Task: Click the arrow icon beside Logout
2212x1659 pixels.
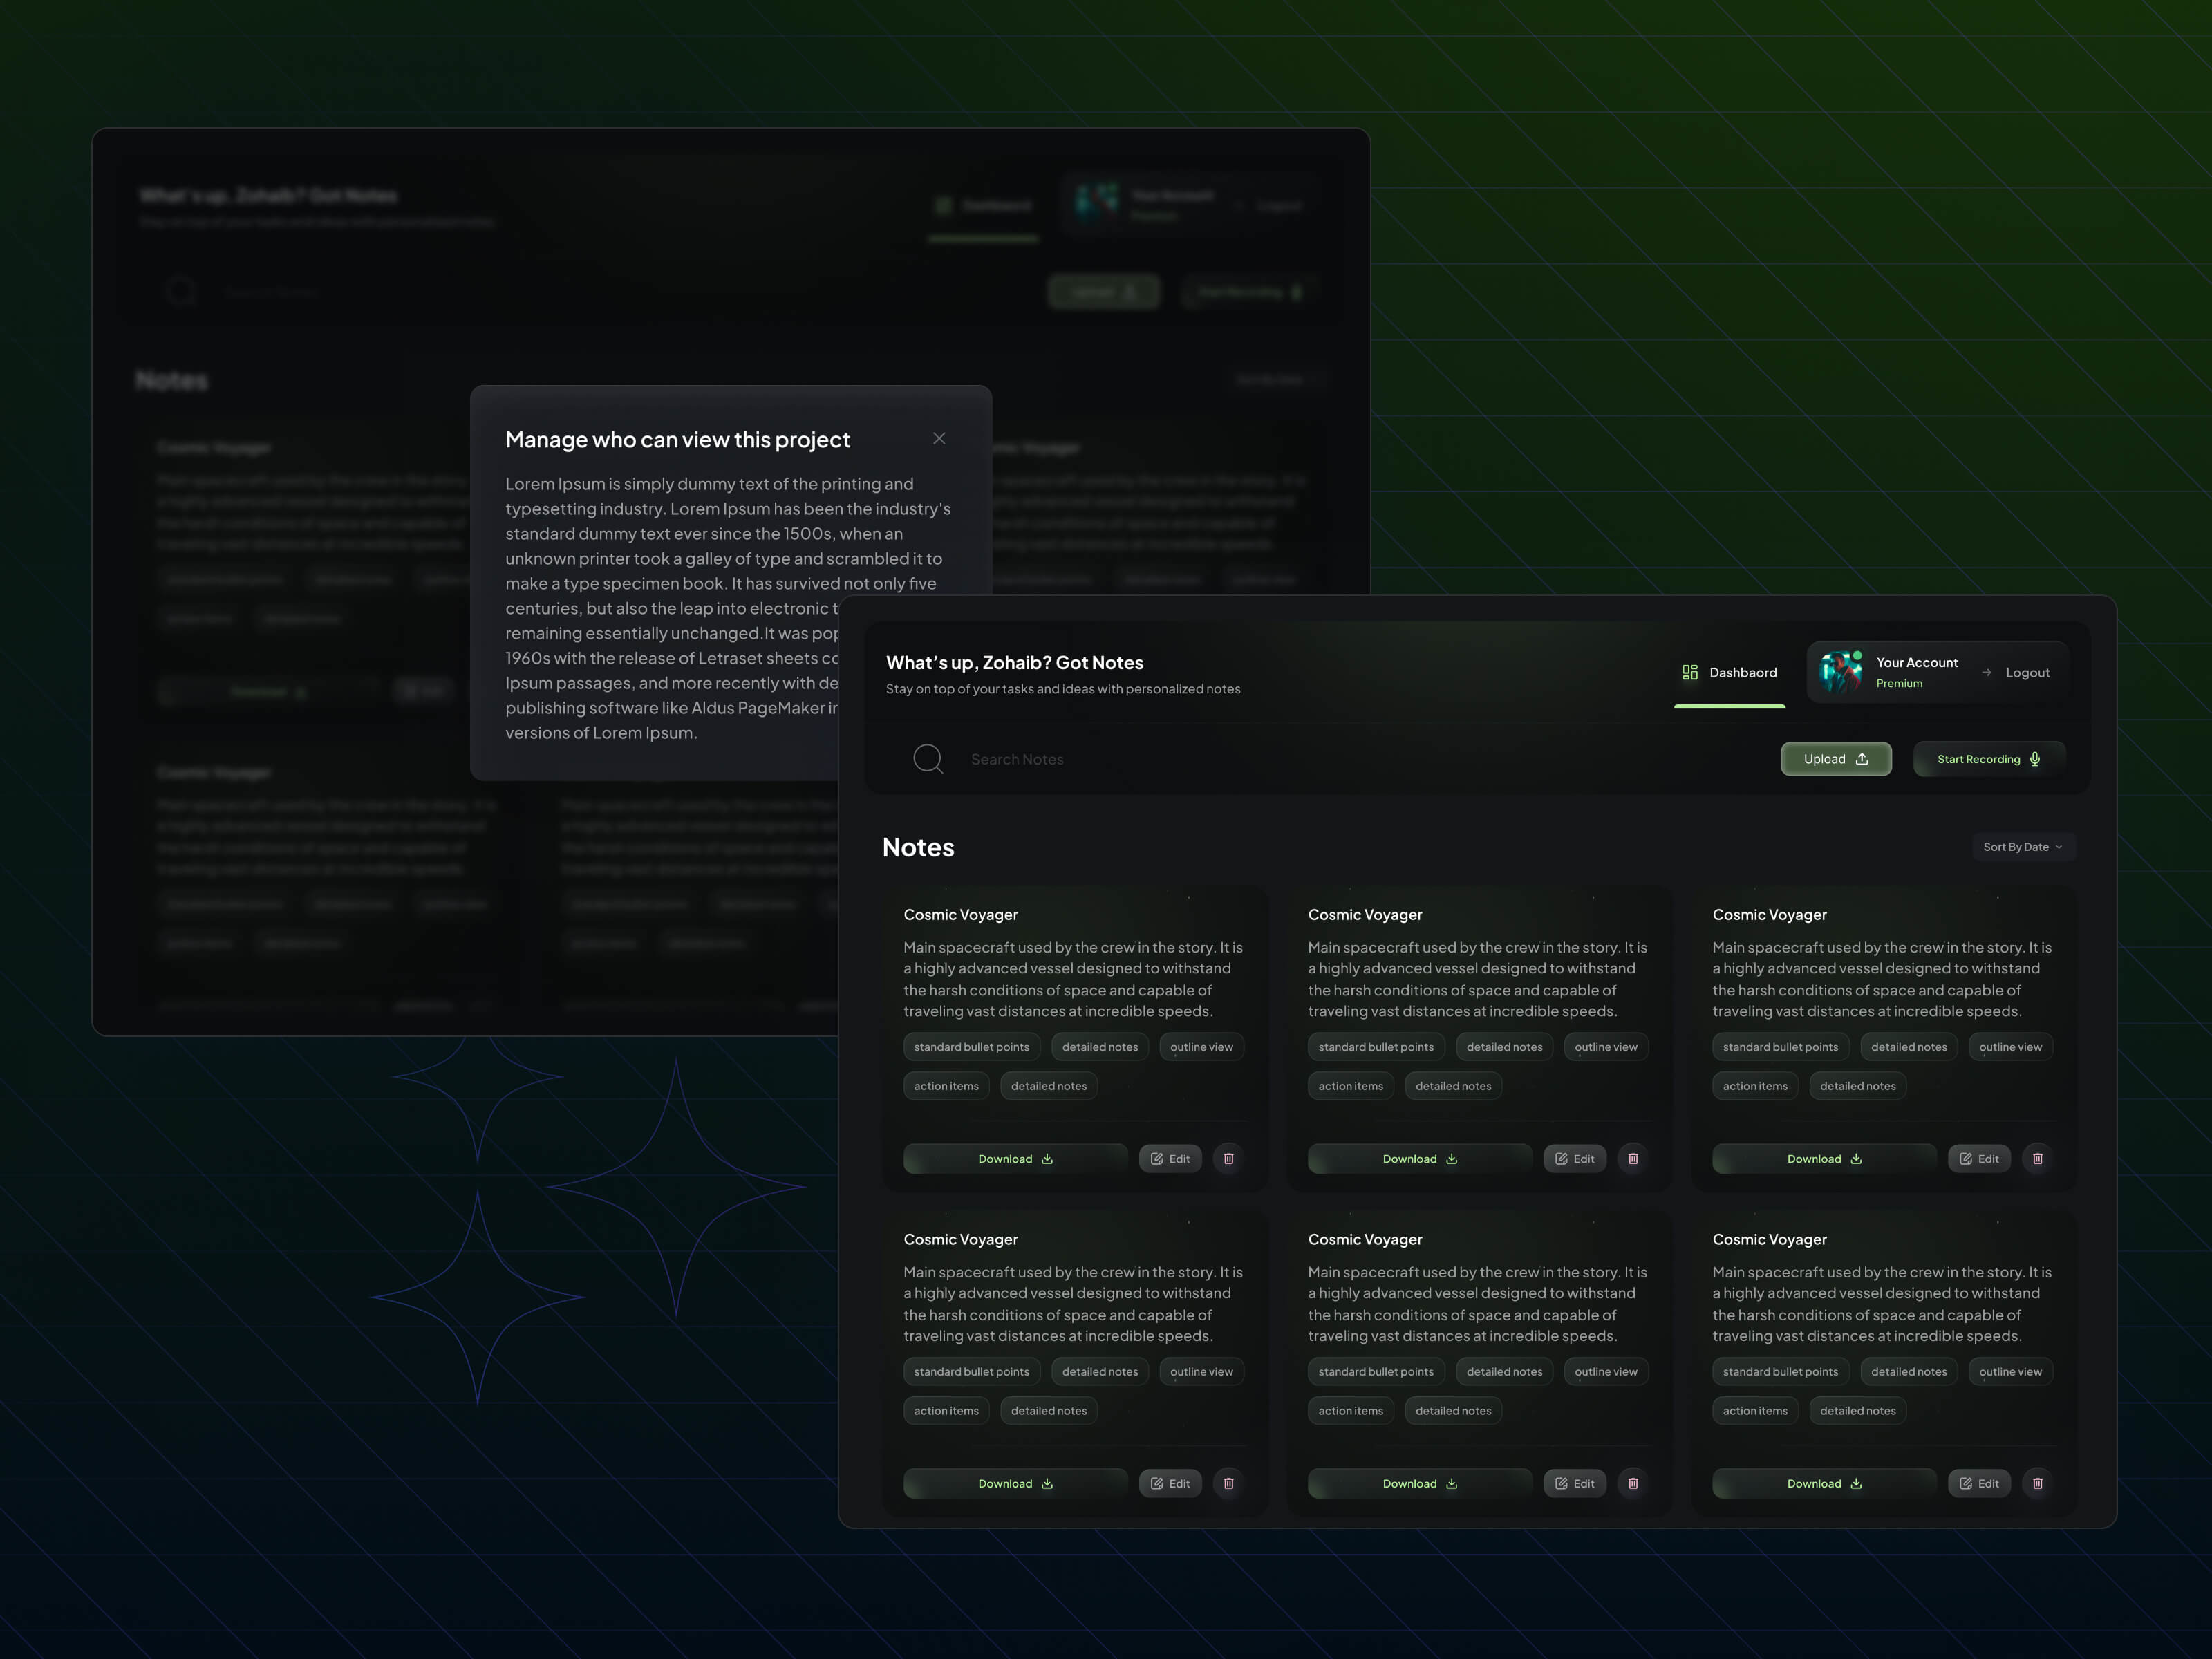Action: tap(1986, 672)
